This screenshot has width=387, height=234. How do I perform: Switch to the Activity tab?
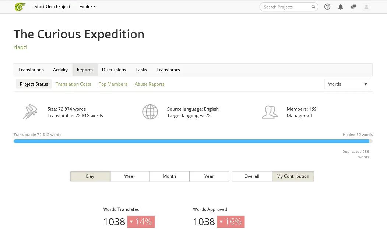pyautogui.click(x=60, y=70)
